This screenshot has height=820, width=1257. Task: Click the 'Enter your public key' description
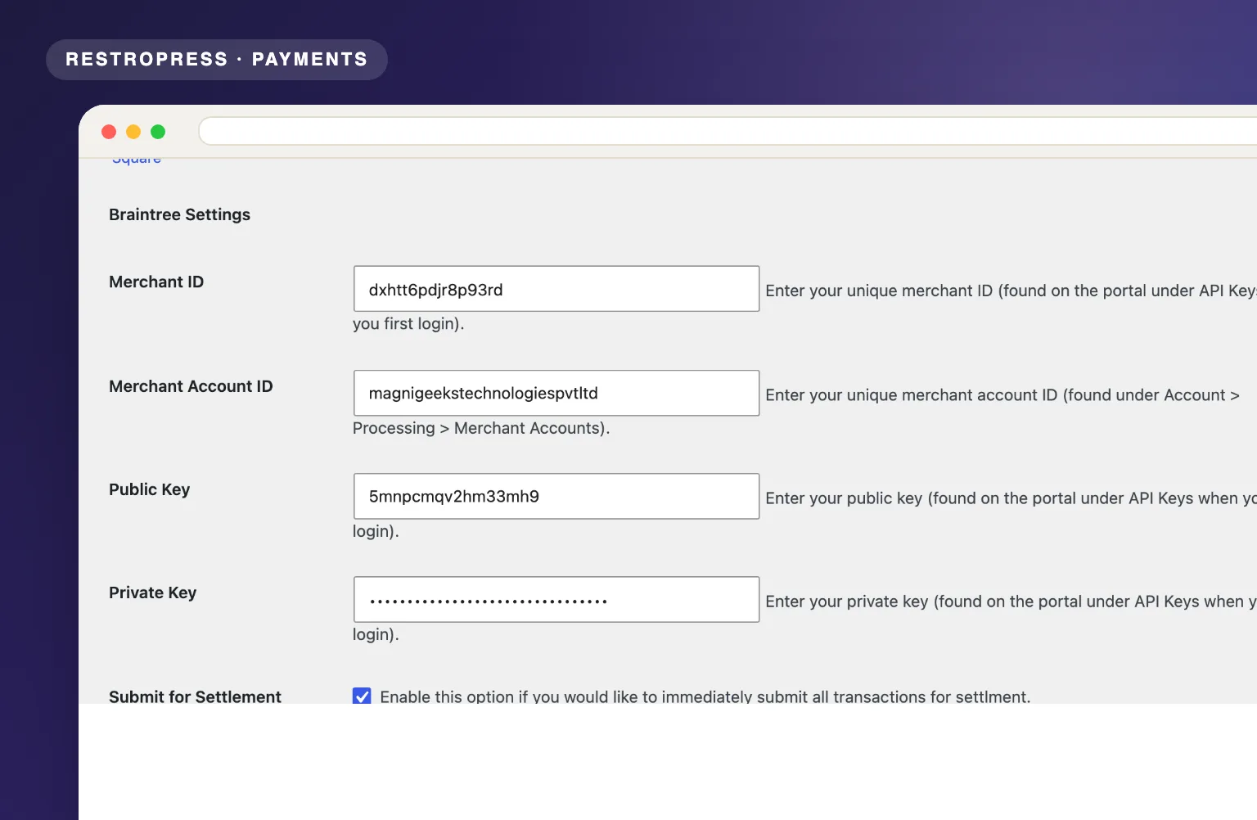click(1011, 498)
